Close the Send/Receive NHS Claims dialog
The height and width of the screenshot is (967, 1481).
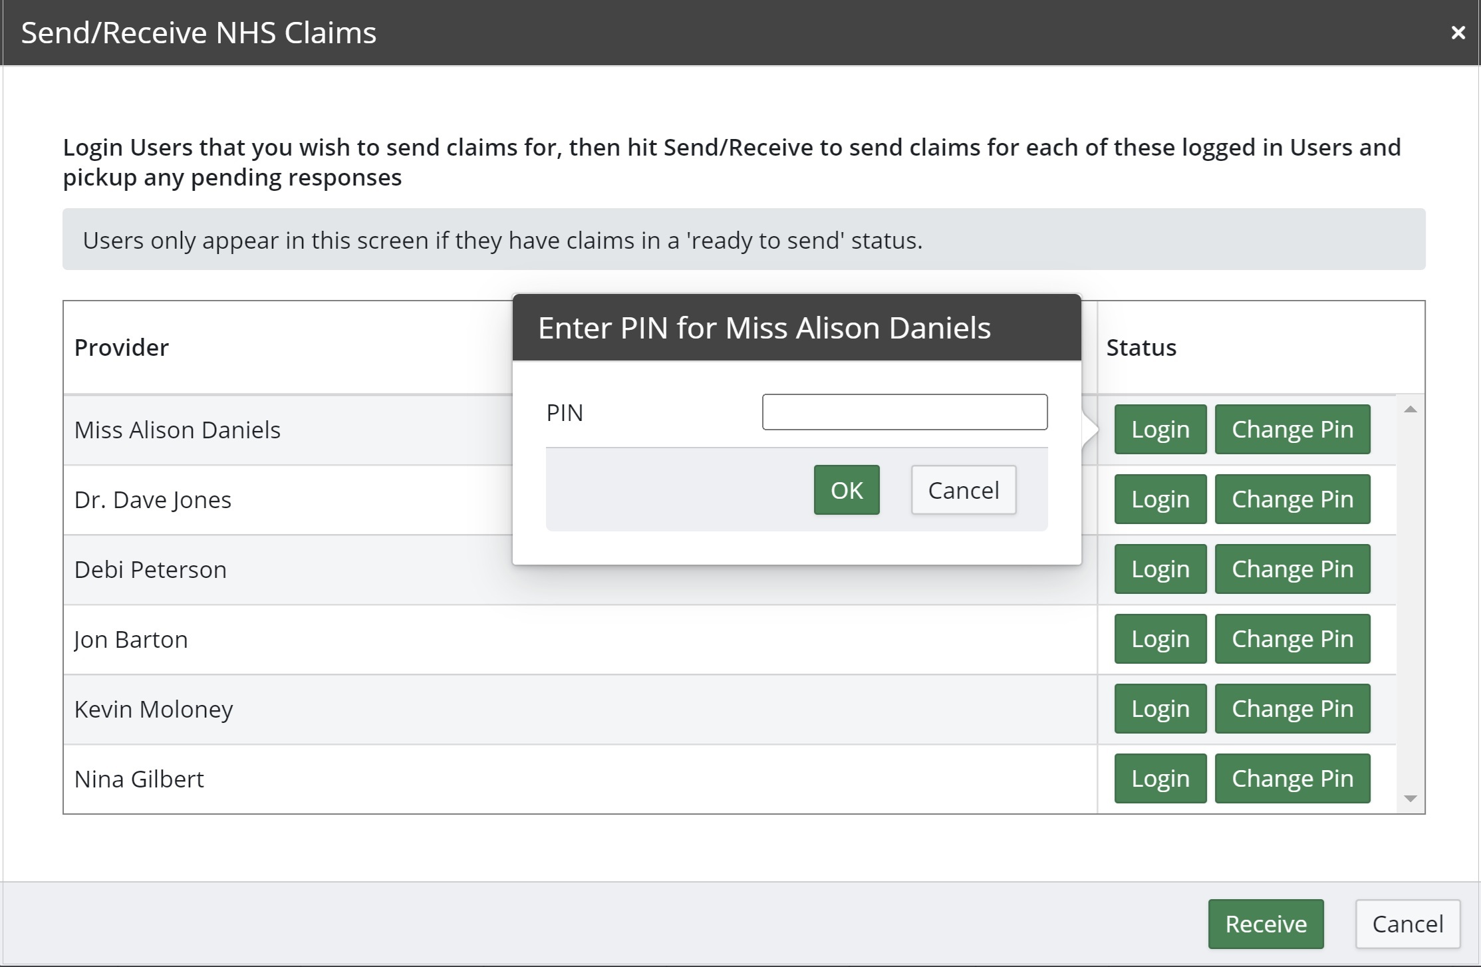click(1458, 33)
